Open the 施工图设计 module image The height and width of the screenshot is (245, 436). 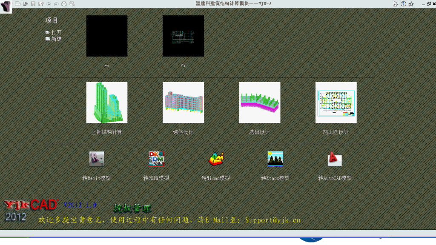[x=336, y=103]
